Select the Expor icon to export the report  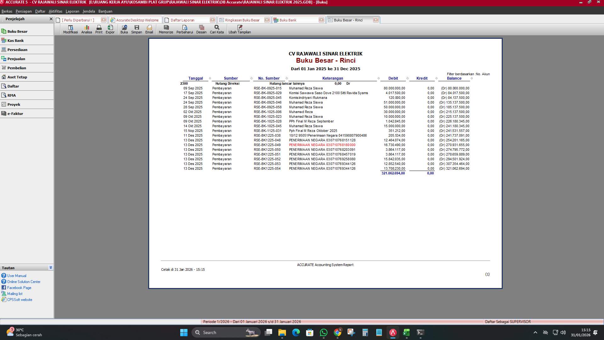click(x=110, y=29)
